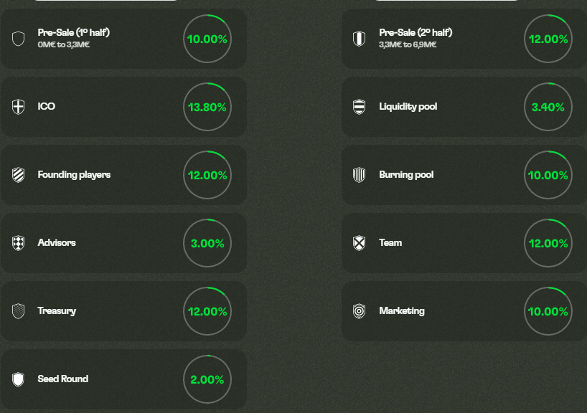Image resolution: width=587 pixels, height=413 pixels.
Task: Click the 0M€ to 3,3M€ subtitle
Action: click(x=64, y=44)
